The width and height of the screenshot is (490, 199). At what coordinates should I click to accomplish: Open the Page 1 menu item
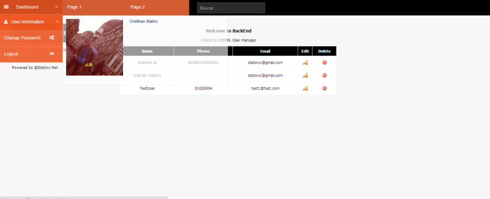(75, 7)
